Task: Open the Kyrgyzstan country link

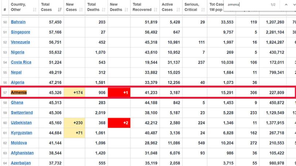Action: coord(21,133)
